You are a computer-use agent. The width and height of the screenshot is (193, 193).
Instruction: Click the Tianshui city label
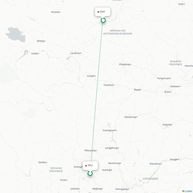tap(108, 85)
